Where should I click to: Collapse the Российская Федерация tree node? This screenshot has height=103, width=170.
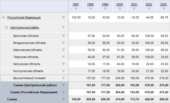click(3, 17)
